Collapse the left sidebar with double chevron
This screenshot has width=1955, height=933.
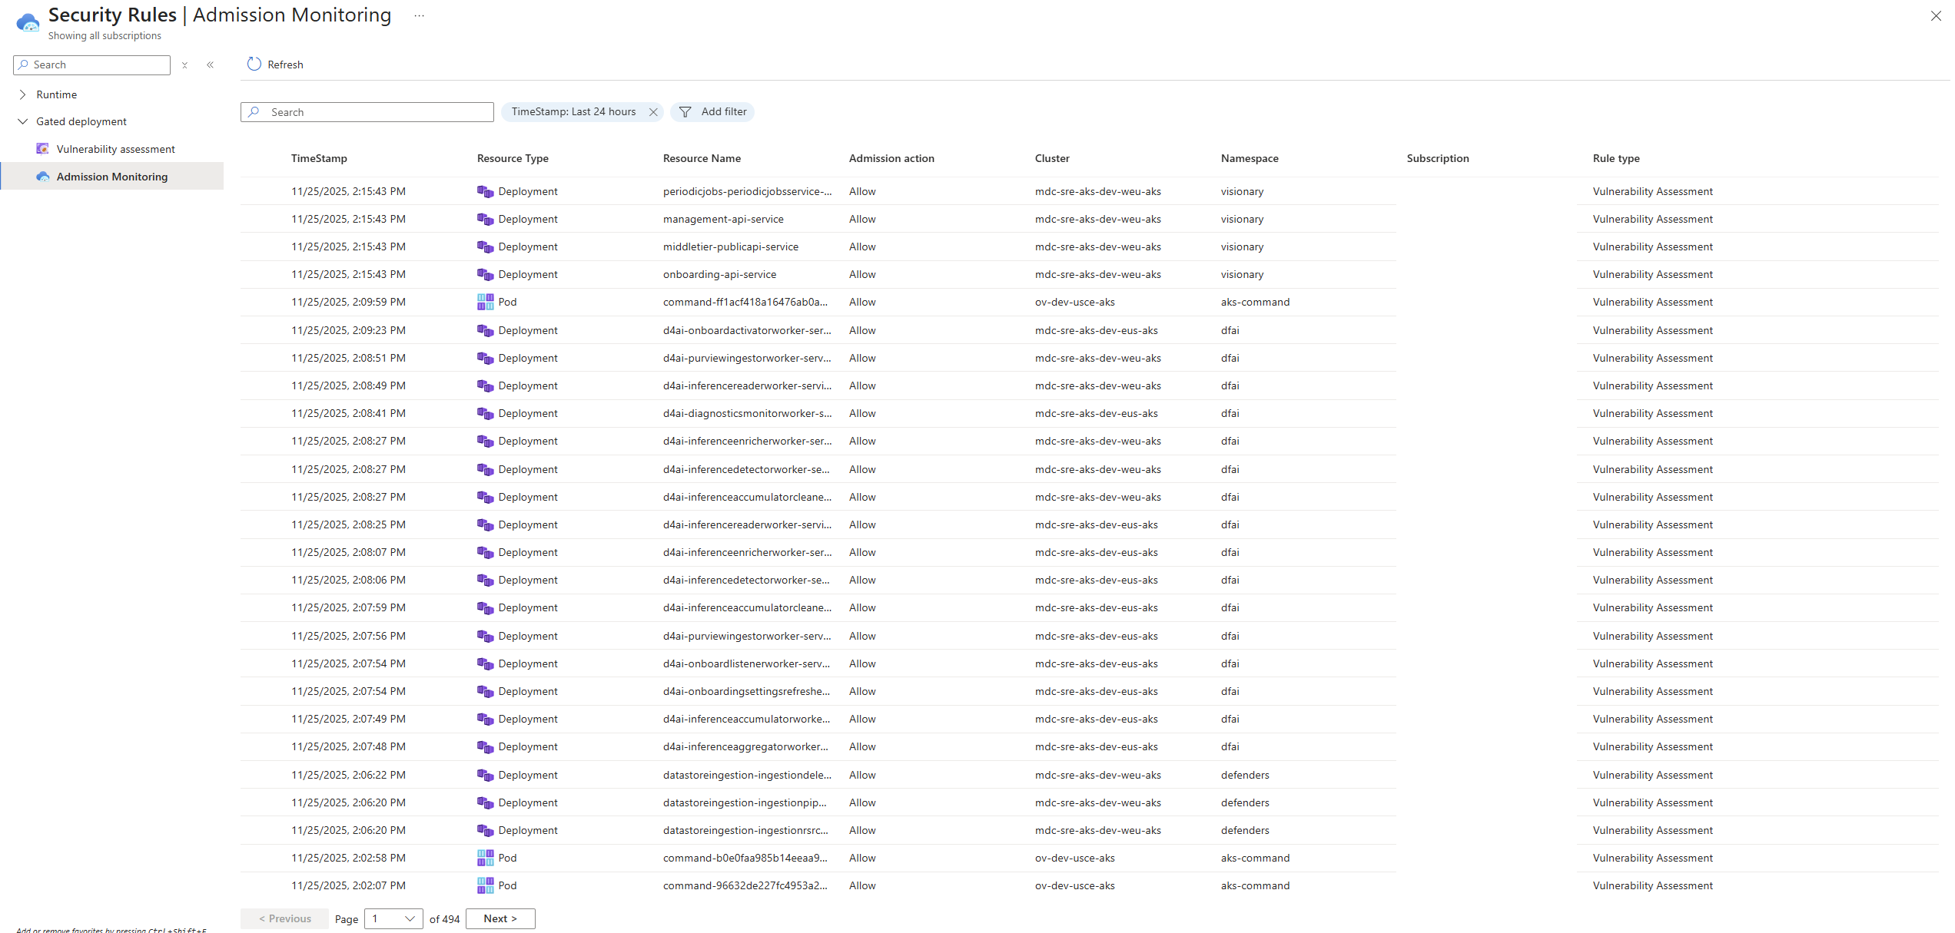coord(211,65)
